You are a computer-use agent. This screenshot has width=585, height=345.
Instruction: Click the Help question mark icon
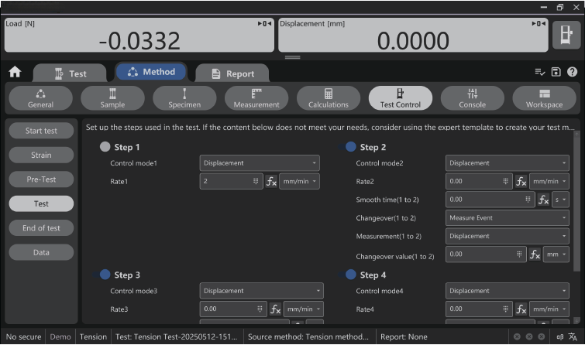573,72
